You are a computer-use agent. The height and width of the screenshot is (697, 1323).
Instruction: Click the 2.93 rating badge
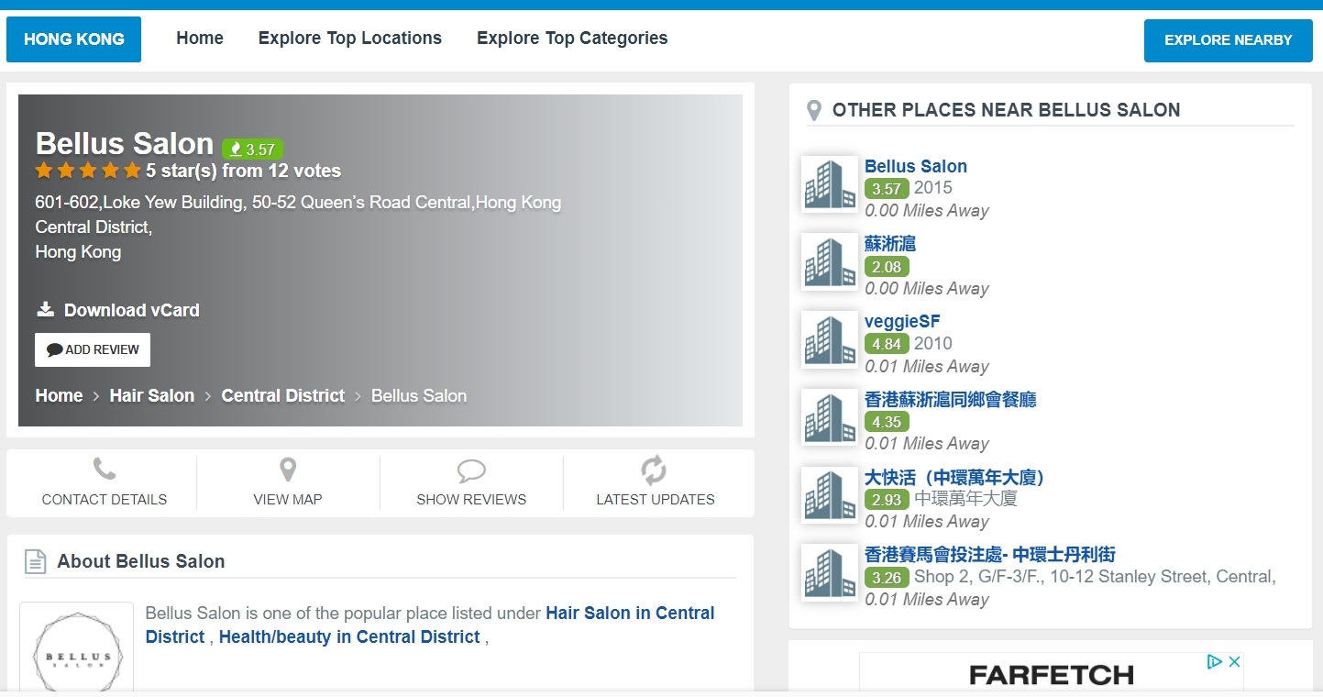coord(887,500)
